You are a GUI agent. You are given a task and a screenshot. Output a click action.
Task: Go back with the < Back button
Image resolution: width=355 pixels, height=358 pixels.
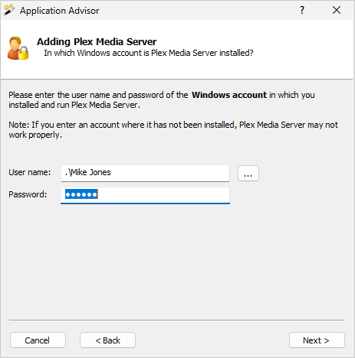click(x=107, y=340)
